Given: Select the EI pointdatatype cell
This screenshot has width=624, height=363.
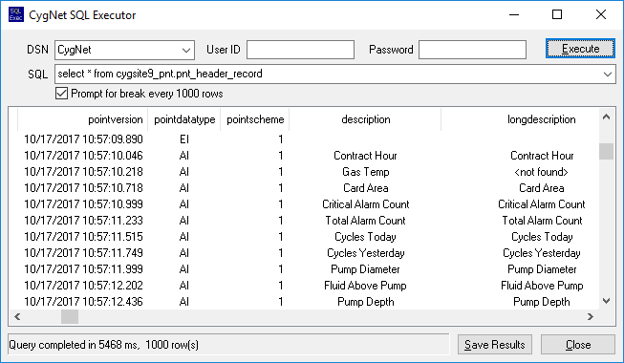Looking at the screenshot, I should pos(184,139).
